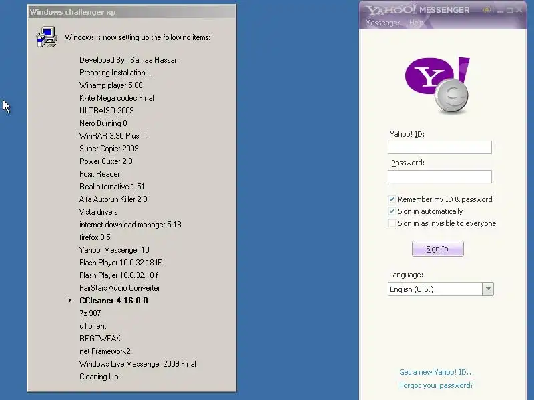Select Nero Burning 8 item
534x400 pixels.
[x=103, y=123]
